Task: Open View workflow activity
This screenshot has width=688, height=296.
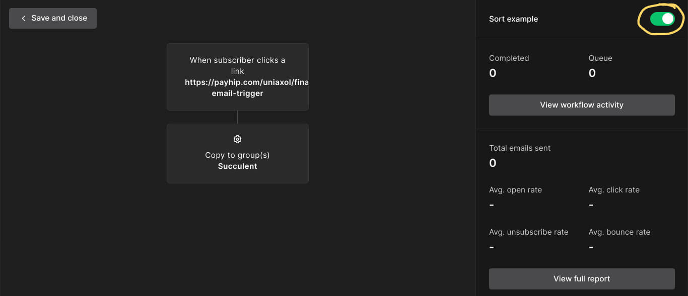Action: point(582,105)
